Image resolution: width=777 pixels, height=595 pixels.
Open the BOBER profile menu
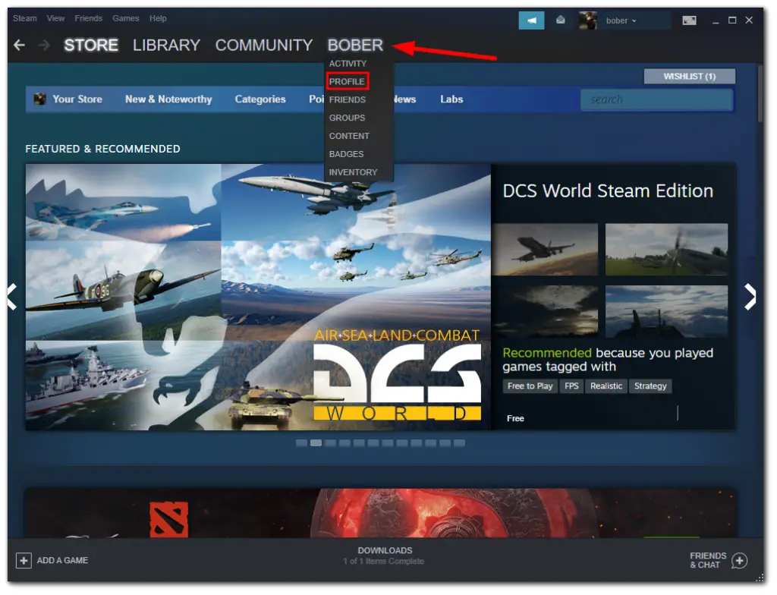[x=355, y=46]
